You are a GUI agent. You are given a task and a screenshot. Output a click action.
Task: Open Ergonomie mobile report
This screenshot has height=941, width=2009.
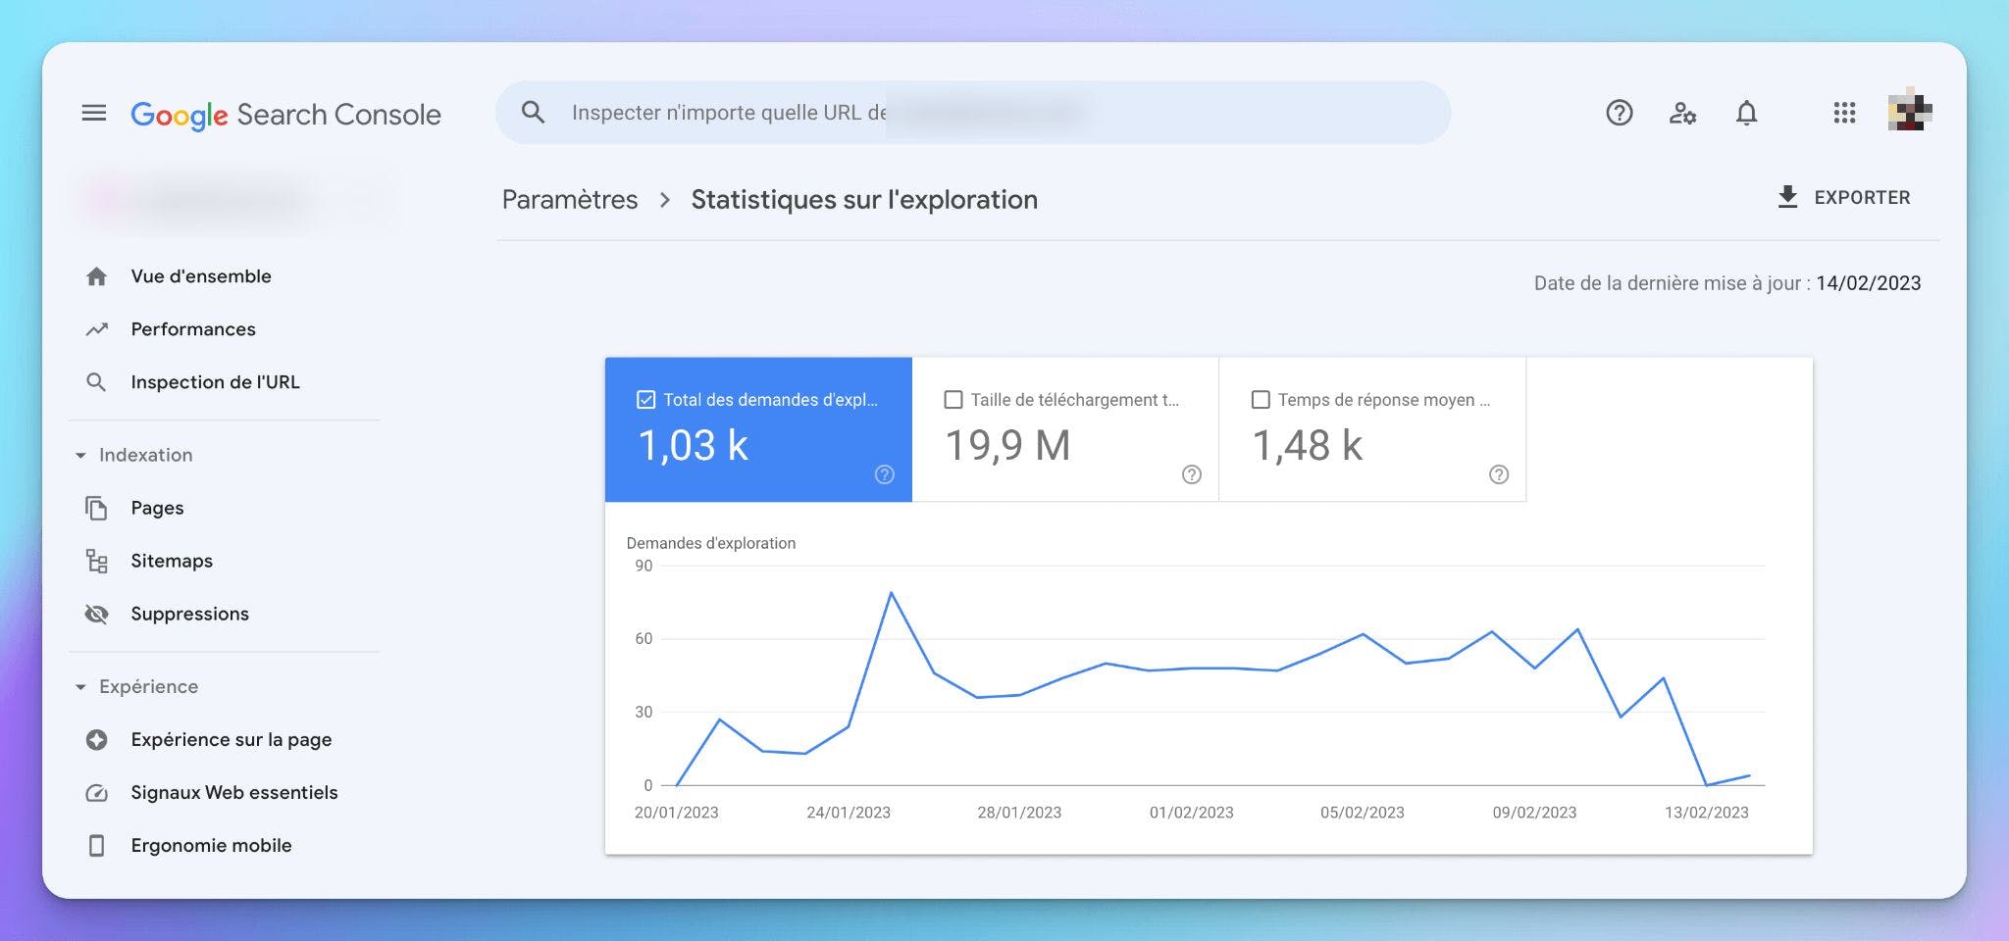pyautogui.click(x=211, y=845)
